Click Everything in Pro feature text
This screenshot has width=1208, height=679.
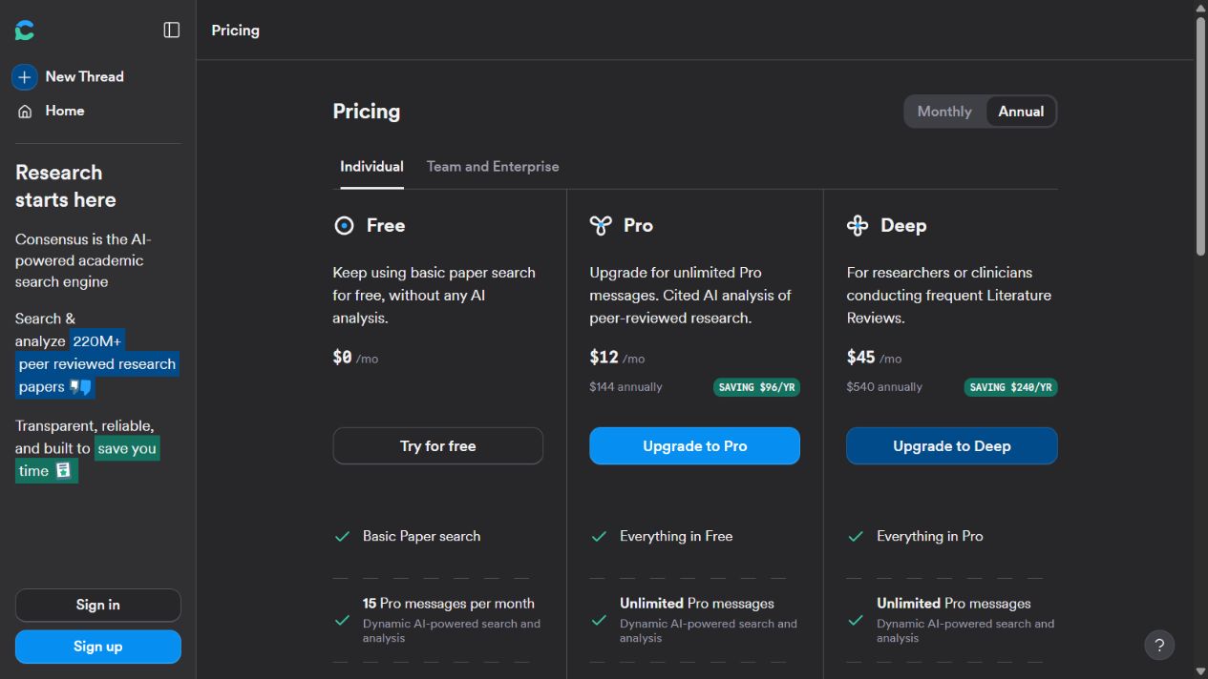(x=929, y=537)
